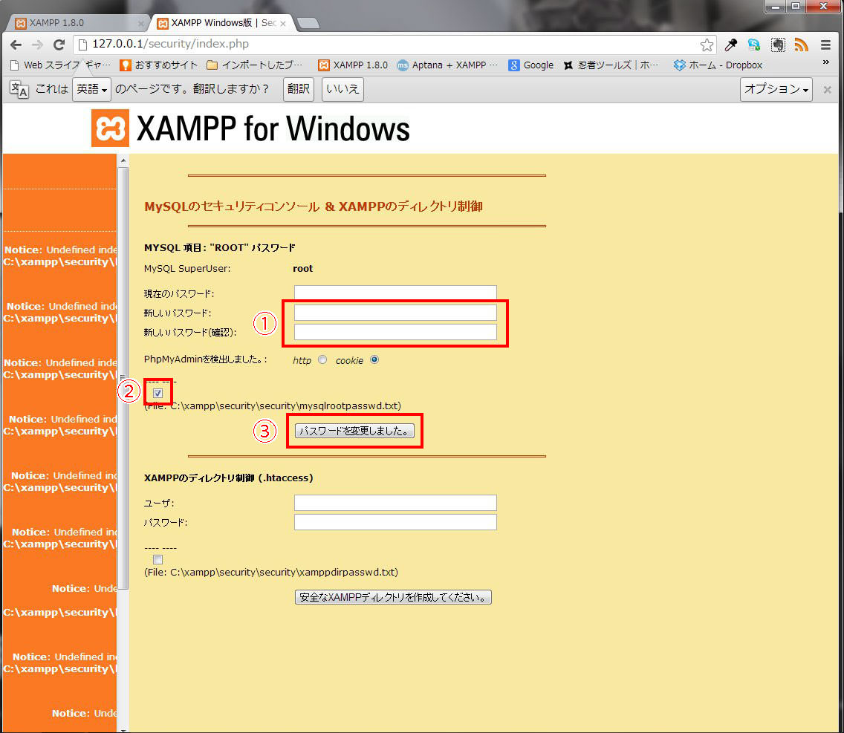Click the XAMPP logo in the header

[110, 128]
